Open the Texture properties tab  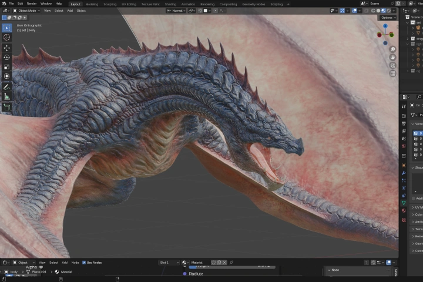(x=404, y=220)
